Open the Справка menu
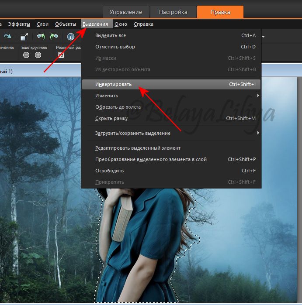This screenshot has width=302, height=305. pyautogui.click(x=144, y=24)
